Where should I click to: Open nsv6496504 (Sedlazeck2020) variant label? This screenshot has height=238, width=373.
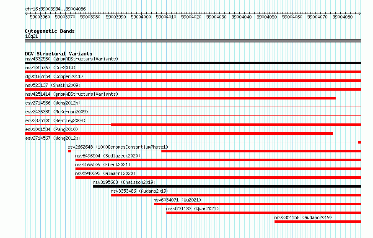pos(108,156)
